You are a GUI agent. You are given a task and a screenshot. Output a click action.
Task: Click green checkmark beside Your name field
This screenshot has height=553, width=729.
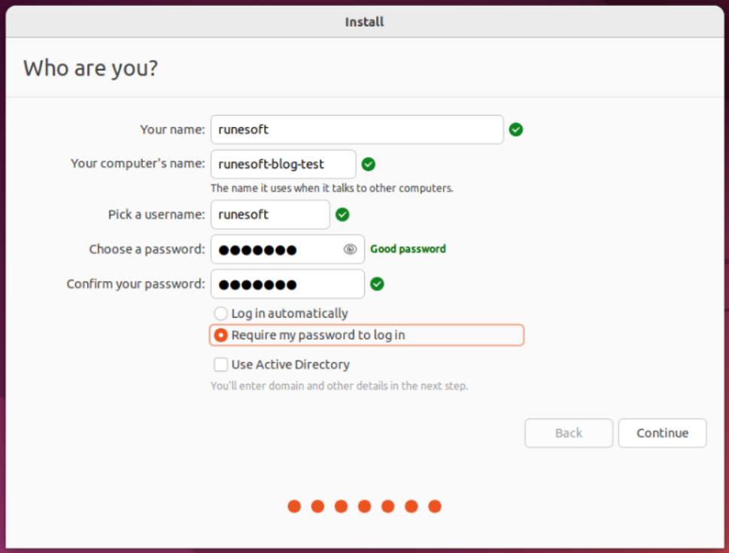pos(515,129)
